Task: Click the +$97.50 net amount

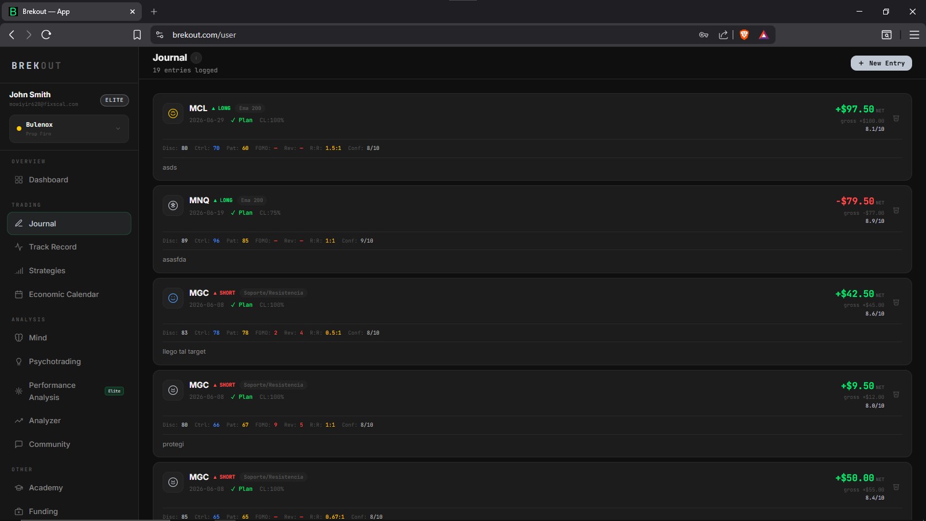Action: 854,109
